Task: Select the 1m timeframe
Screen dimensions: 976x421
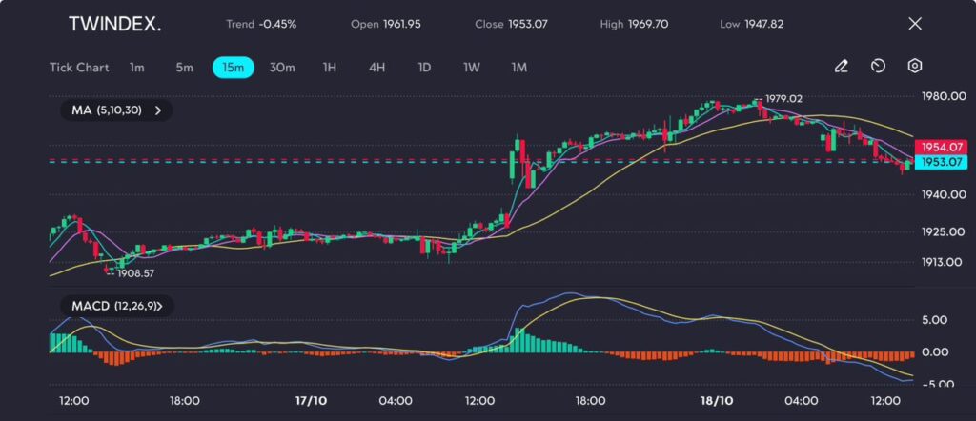Action: coord(137,68)
